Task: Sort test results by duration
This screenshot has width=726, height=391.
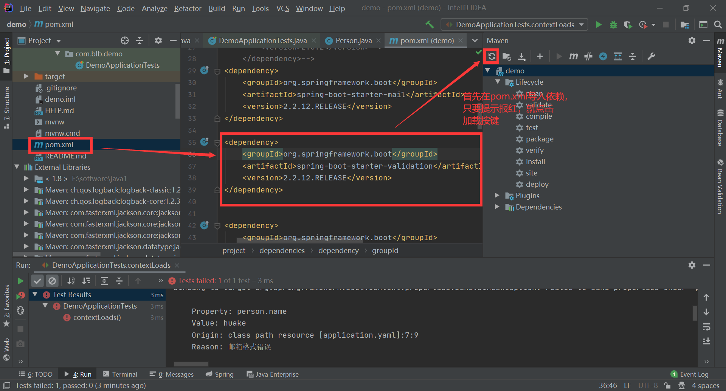Action: [x=86, y=281]
